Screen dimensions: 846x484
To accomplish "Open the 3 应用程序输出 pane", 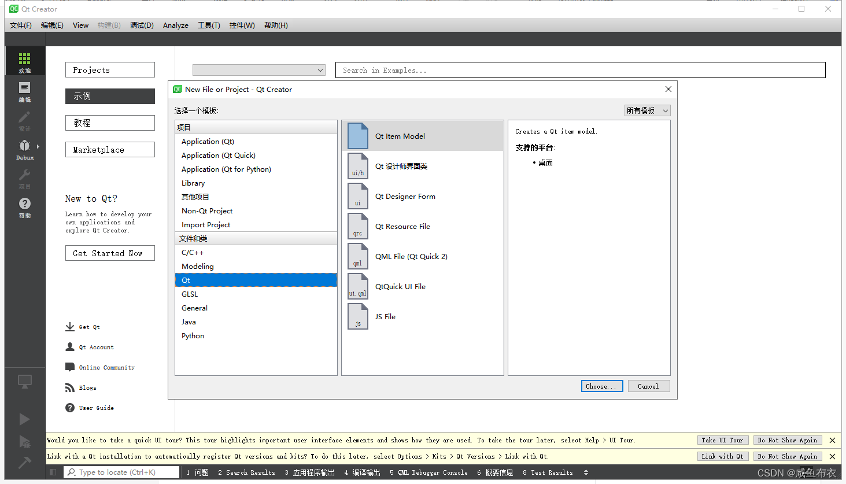I will coord(310,472).
